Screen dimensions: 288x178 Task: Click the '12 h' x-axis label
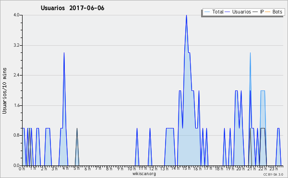(153, 168)
